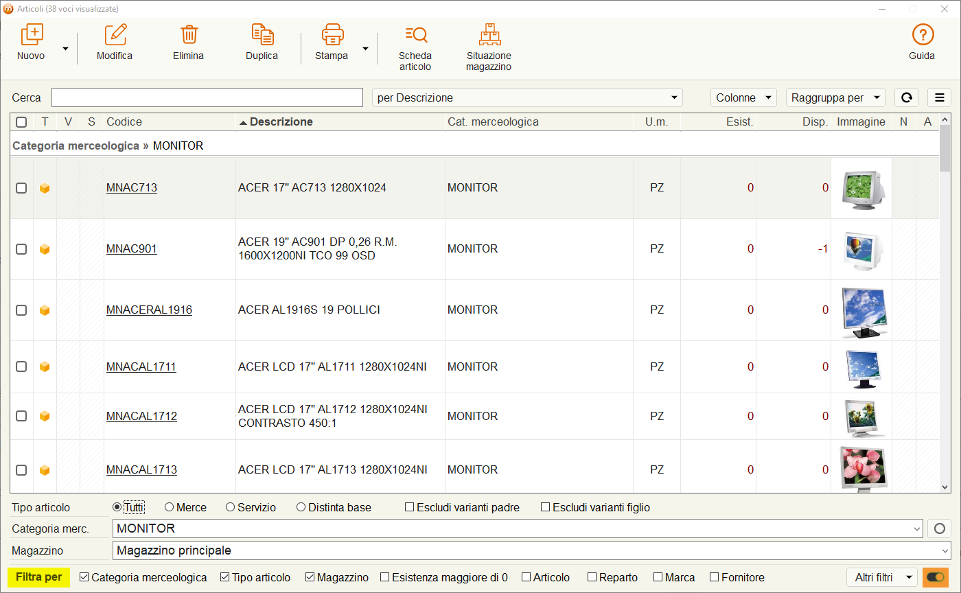Uncheck the Tipo articolo filter
The width and height of the screenshot is (961, 593).
[x=224, y=577]
